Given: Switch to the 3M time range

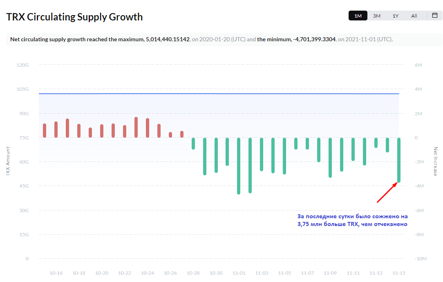Looking at the screenshot, I should coord(377,16).
